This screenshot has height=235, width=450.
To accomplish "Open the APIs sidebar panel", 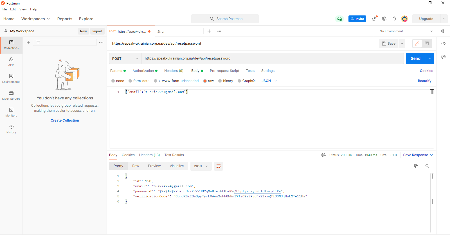I will (x=11, y=62).
